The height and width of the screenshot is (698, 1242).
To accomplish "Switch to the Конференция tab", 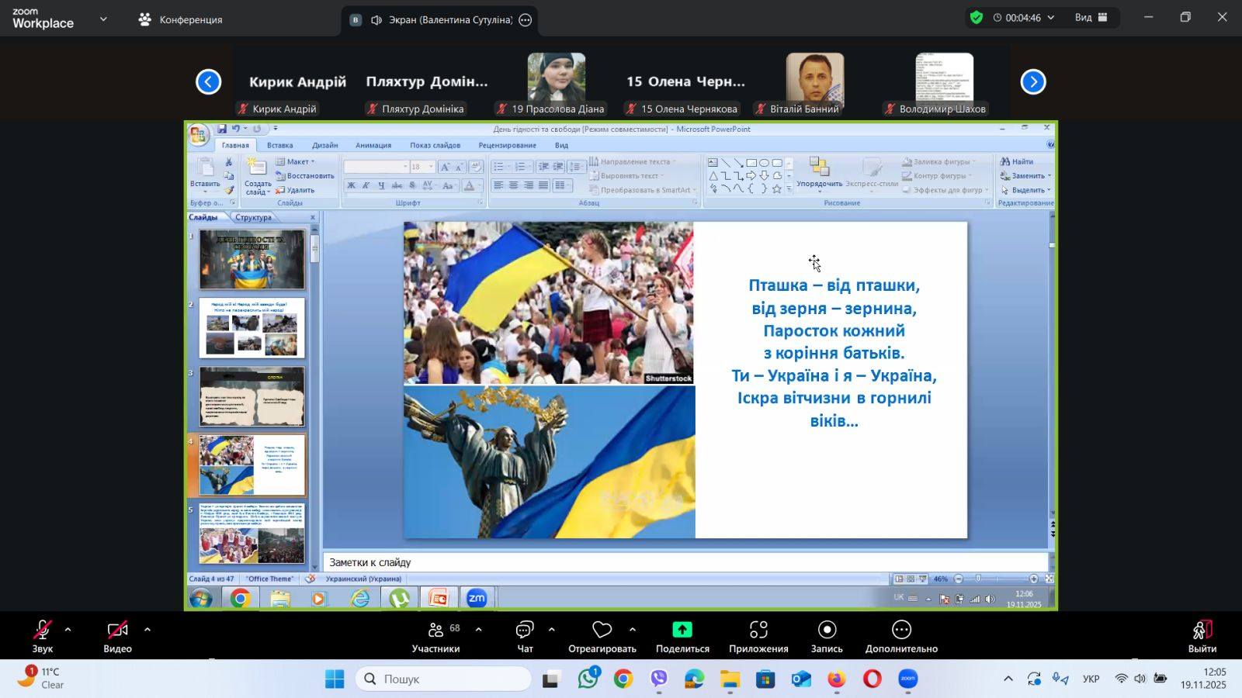I will 180,19.
